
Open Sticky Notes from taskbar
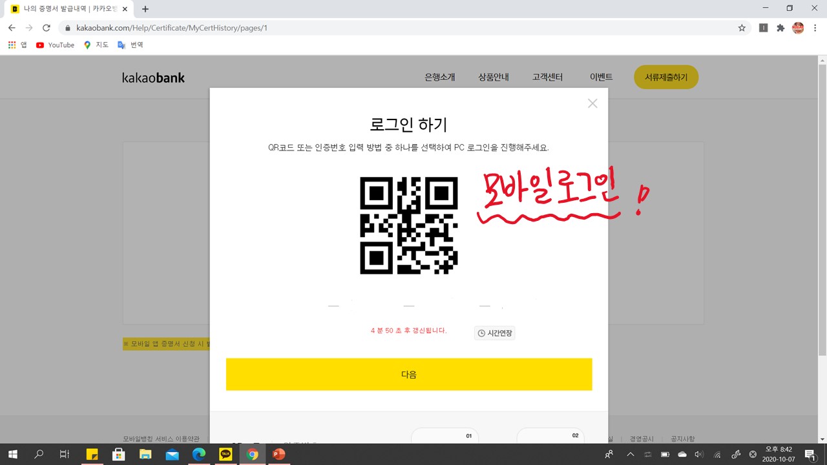tap(92, 455)
